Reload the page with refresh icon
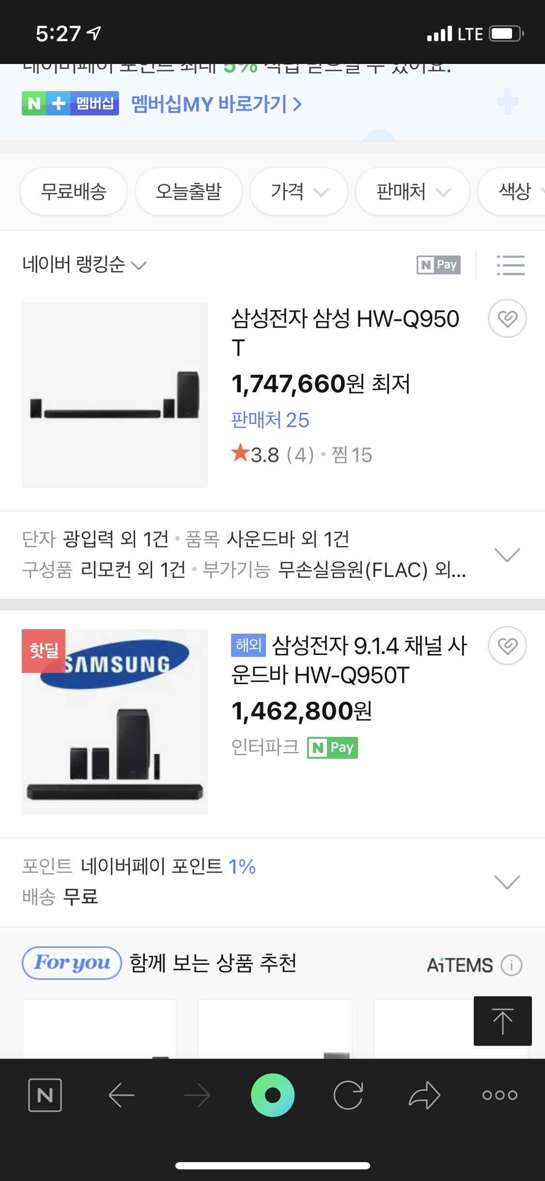545x1181 pixels. coord(348,1095)
